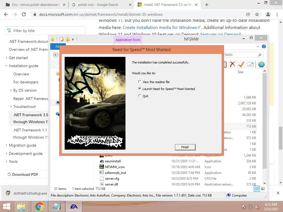Switch to the Gry mirror.polish-abandonware tab
The height and width of the screenshot is (212, 283).
[36, 5]
